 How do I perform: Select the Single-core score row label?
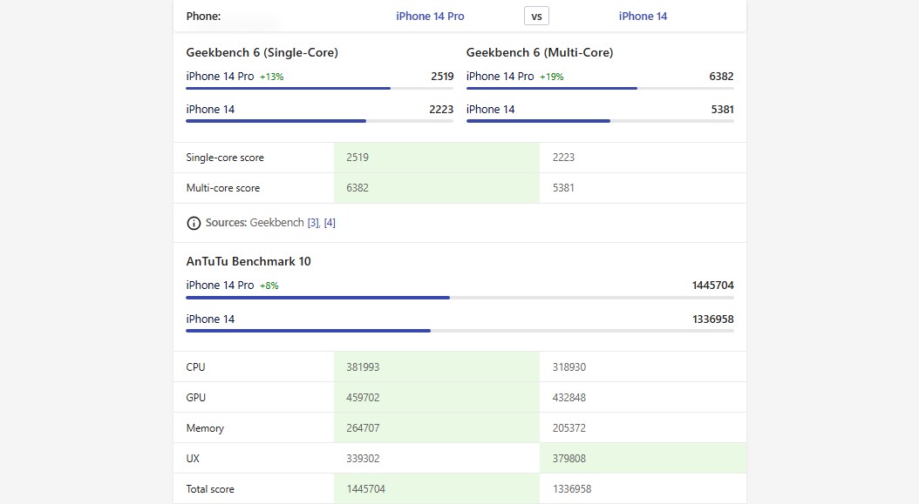point(225,158)
